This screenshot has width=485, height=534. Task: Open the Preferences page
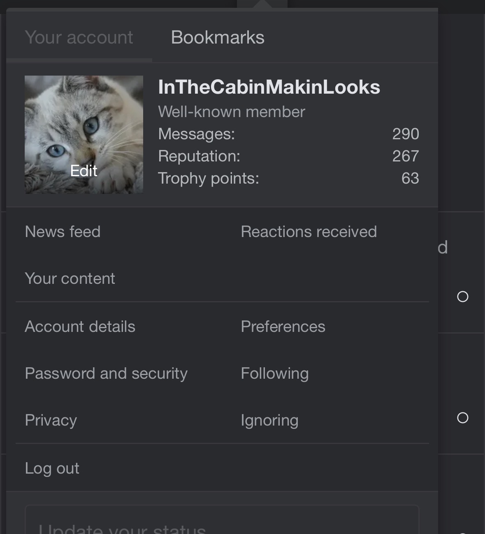coord(283,327)
